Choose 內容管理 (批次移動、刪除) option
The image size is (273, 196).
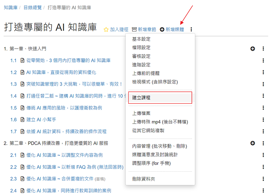pyautogui.click(x=159, y=146)
